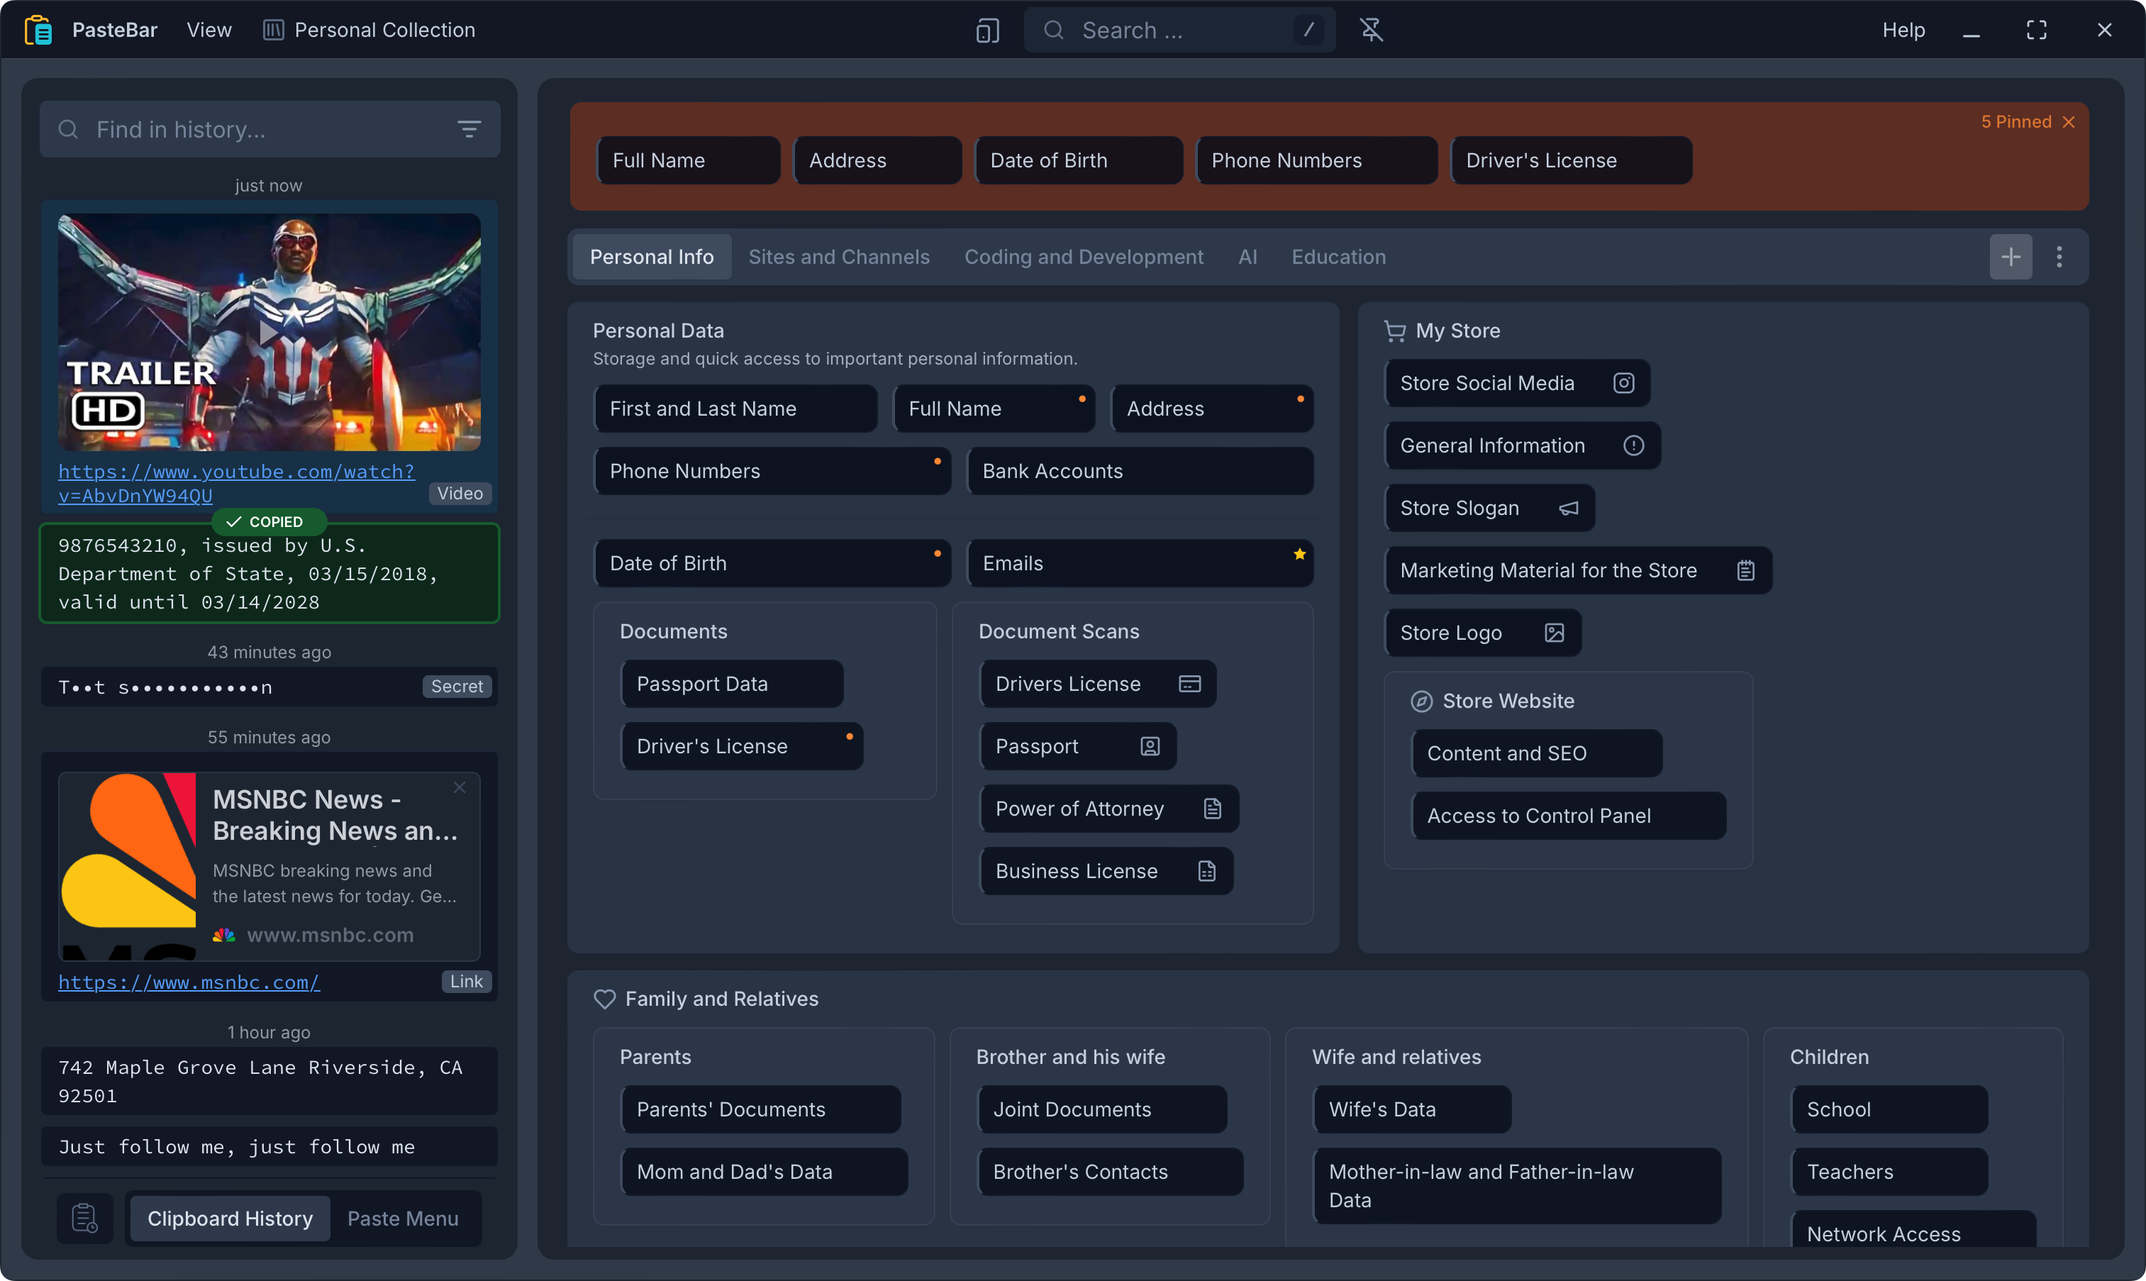Viewport: 2146px width, 1281px height.
Task: Toggle the split panel layout icon
Action: coord(987,31)
